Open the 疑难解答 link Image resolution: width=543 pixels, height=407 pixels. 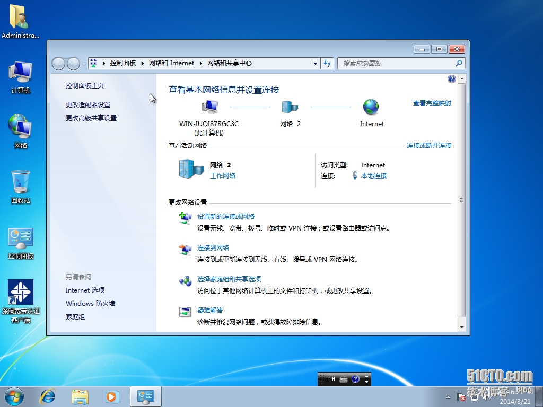pyautogui.click(x=210, y=310)
